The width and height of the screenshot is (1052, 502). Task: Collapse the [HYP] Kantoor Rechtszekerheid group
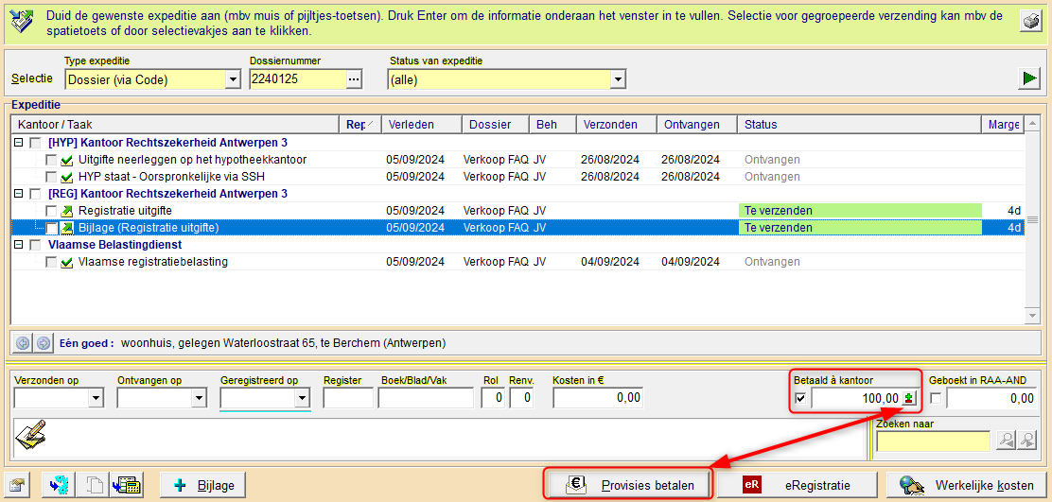(19, 143)
